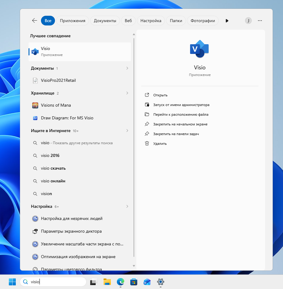Image resolution: width=283 pixels, height=289 pixels.
Task: Open VisioPro2021Retail document
Action: pyautogui.click(x=80, y=80)
